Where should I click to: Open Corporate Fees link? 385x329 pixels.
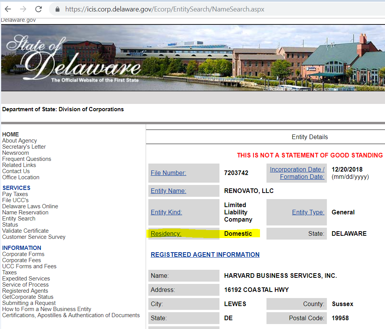point(22,260)
